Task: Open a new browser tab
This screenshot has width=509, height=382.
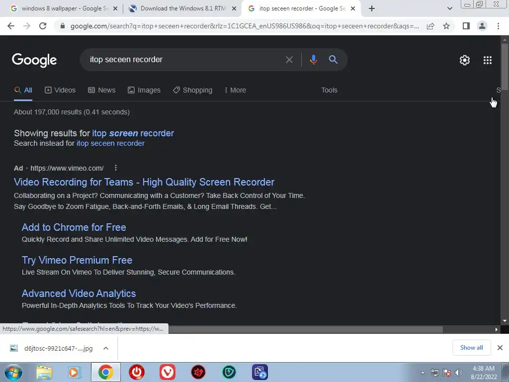Action: tap(372, 8)
